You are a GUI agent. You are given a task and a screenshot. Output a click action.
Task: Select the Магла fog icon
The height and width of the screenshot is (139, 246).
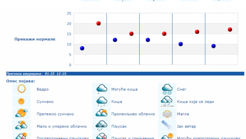click(167, 114)
